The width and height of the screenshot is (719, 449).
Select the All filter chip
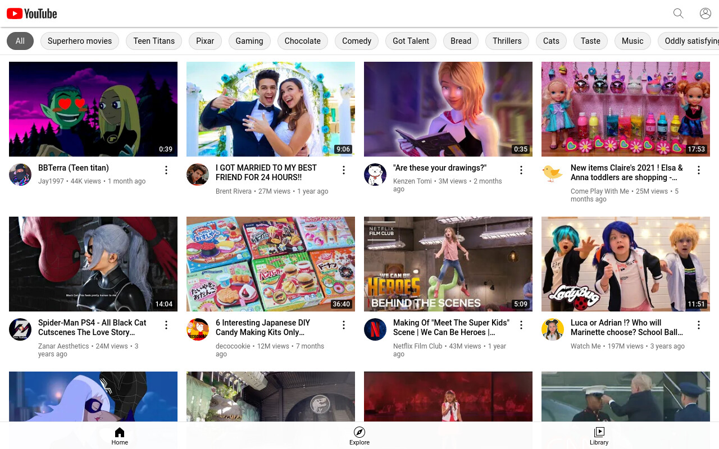tap(20, 41)
